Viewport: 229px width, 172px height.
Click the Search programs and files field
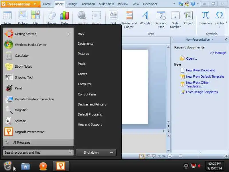tap(38, 153)
